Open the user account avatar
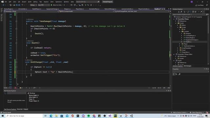This screenshot has height=118, width=210. (x=192, y=2)
